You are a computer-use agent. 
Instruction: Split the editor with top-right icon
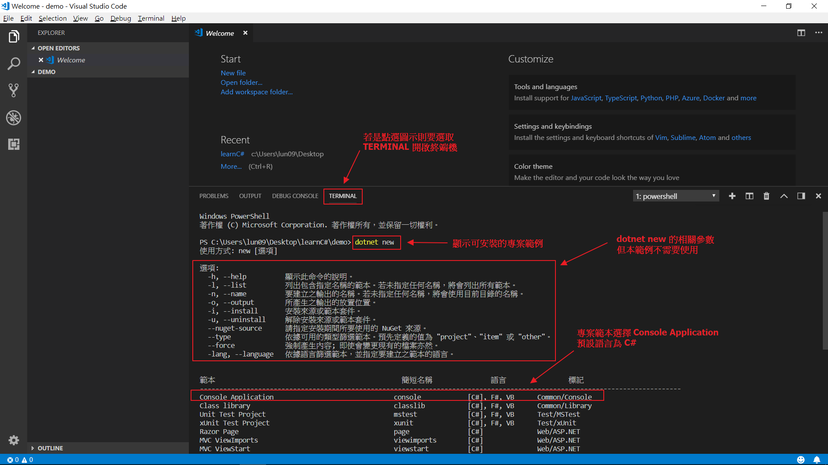coord(801,33)
